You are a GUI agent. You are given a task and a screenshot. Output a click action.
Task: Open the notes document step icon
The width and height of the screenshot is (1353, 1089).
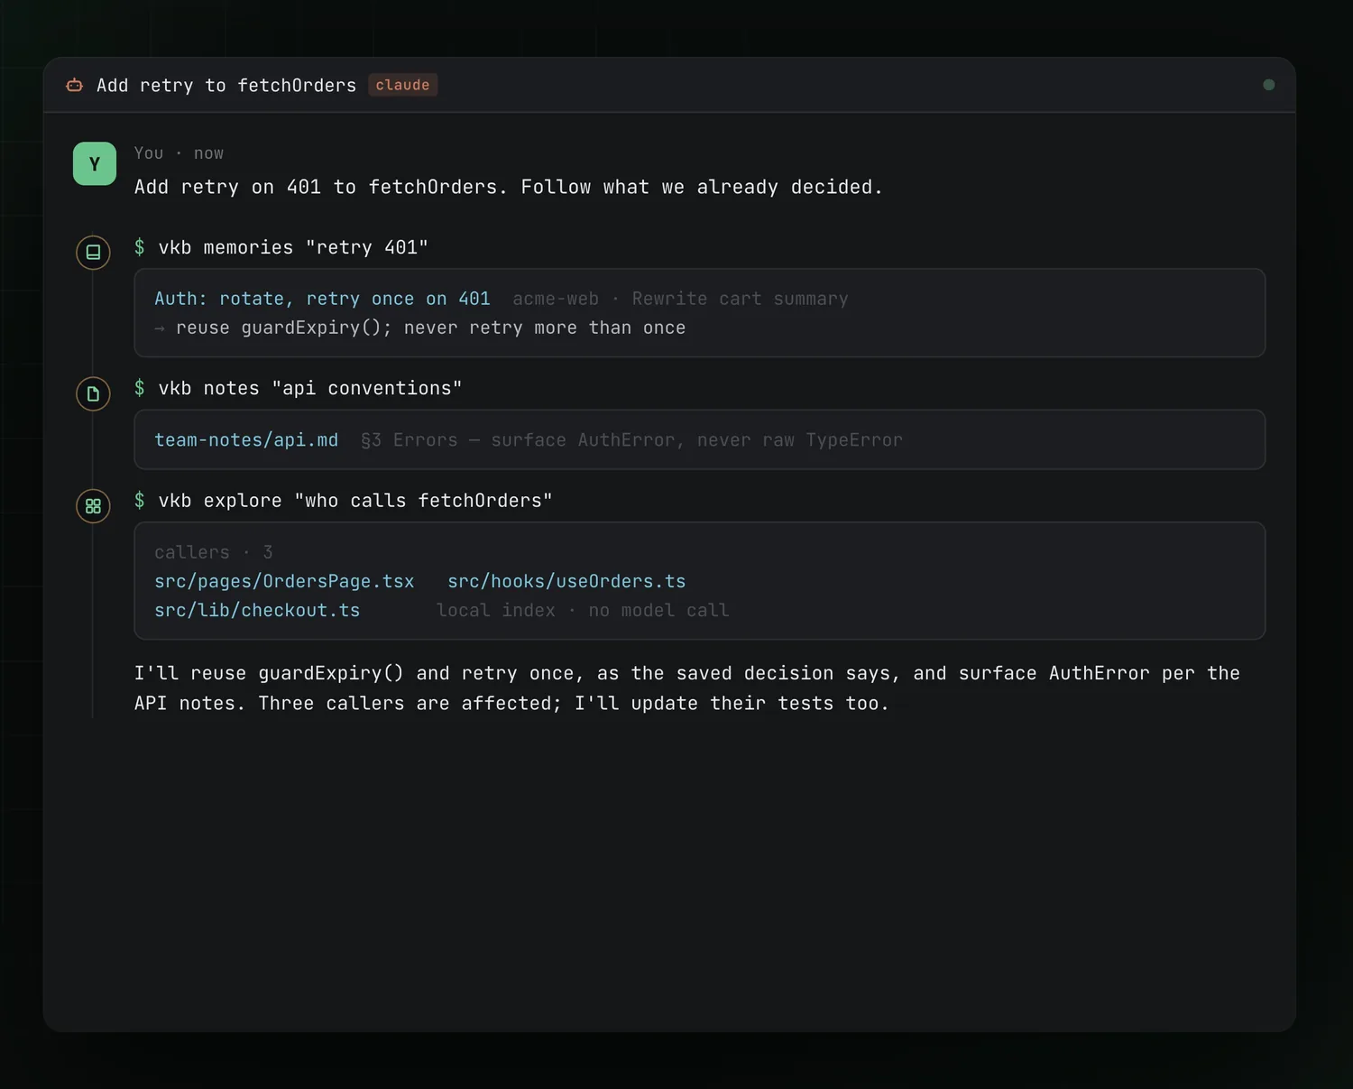93,393
